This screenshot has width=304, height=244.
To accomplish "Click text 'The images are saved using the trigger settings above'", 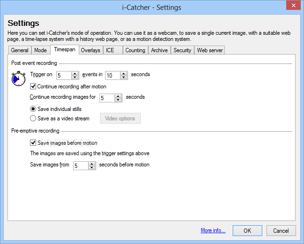I will 90,153.
